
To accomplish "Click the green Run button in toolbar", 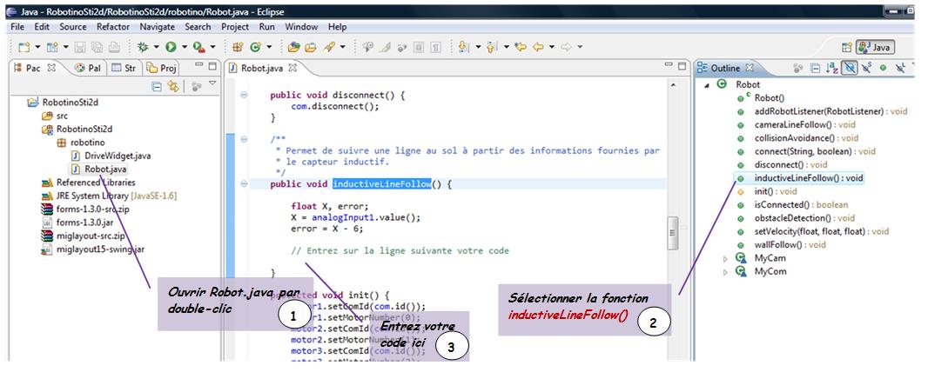I will 171,47.
